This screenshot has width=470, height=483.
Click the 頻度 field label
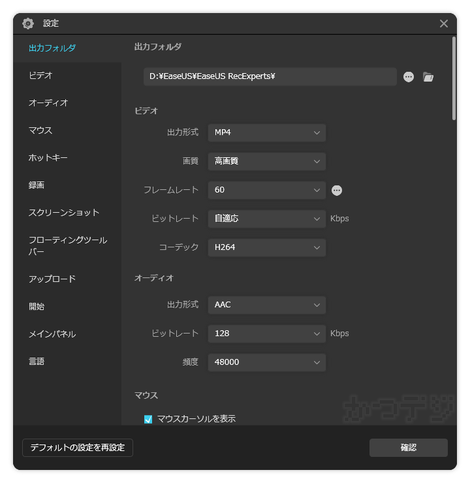(x=191, y=362)
